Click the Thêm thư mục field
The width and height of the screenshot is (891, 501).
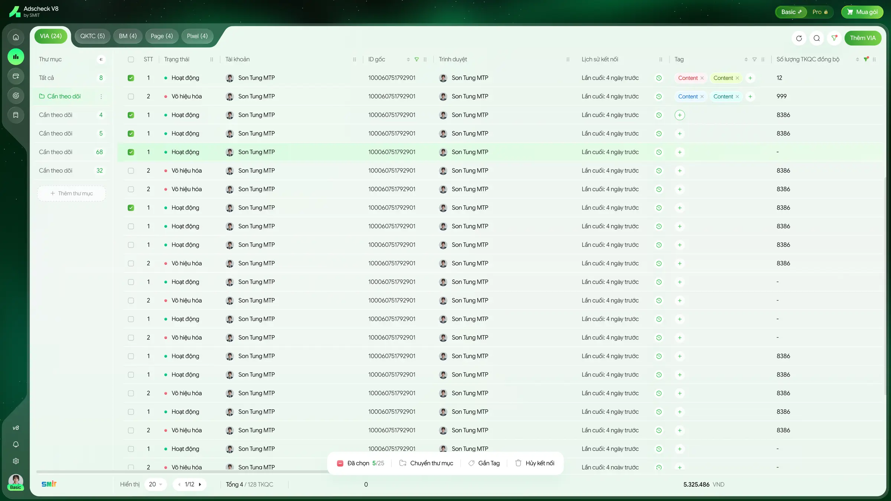point(72,193)
